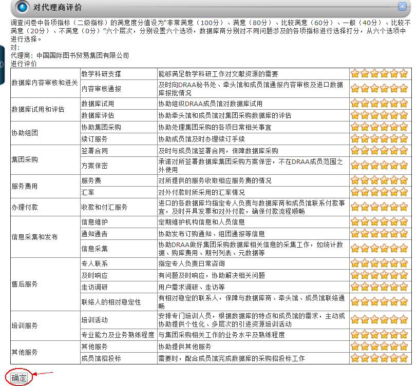Viewport: 418px width, 386px height.
Task: Choose the fifth star for 培训活动
Action: click(x=394, y=320)
